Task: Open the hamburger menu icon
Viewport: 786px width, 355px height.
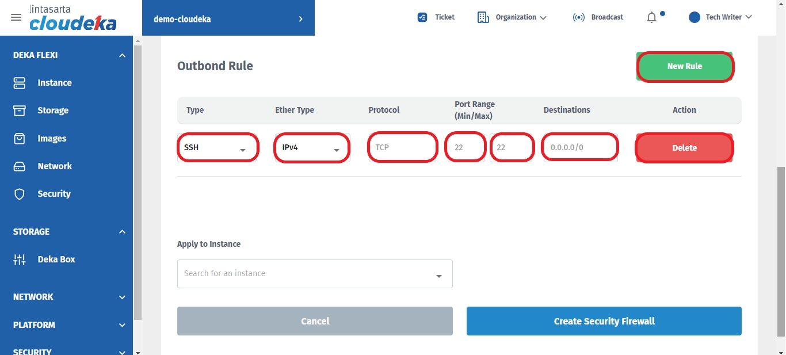Action: (16, 17)
